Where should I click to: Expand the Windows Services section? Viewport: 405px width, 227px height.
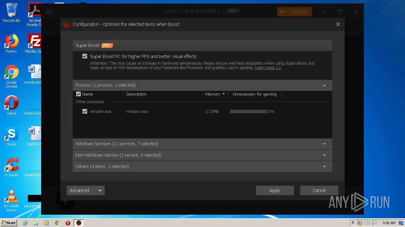[202, 144]
